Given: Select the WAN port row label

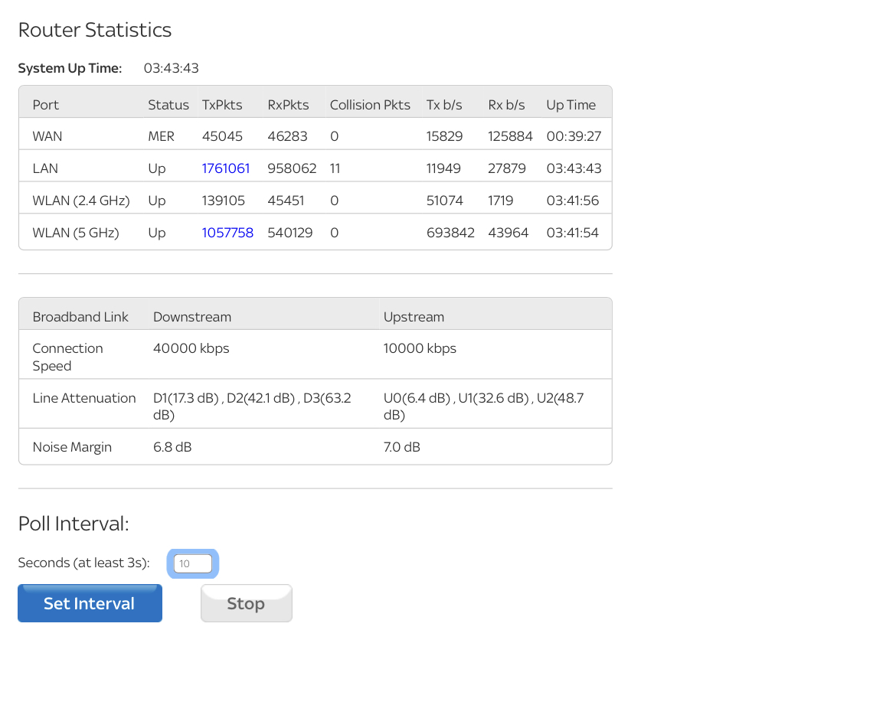Looking at the screenshot, I should (x=47, y=136).
